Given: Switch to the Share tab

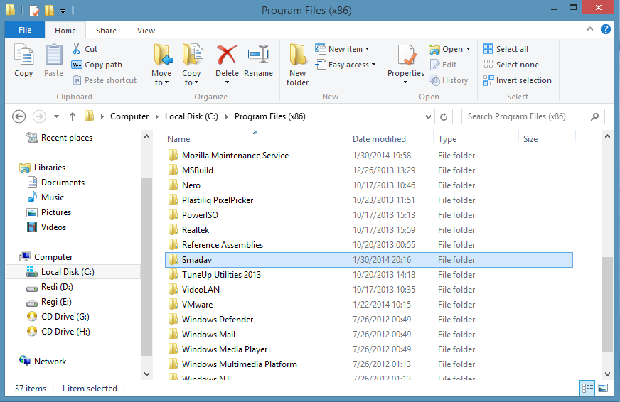Looking at the screenshot, I should pos(106,31).
